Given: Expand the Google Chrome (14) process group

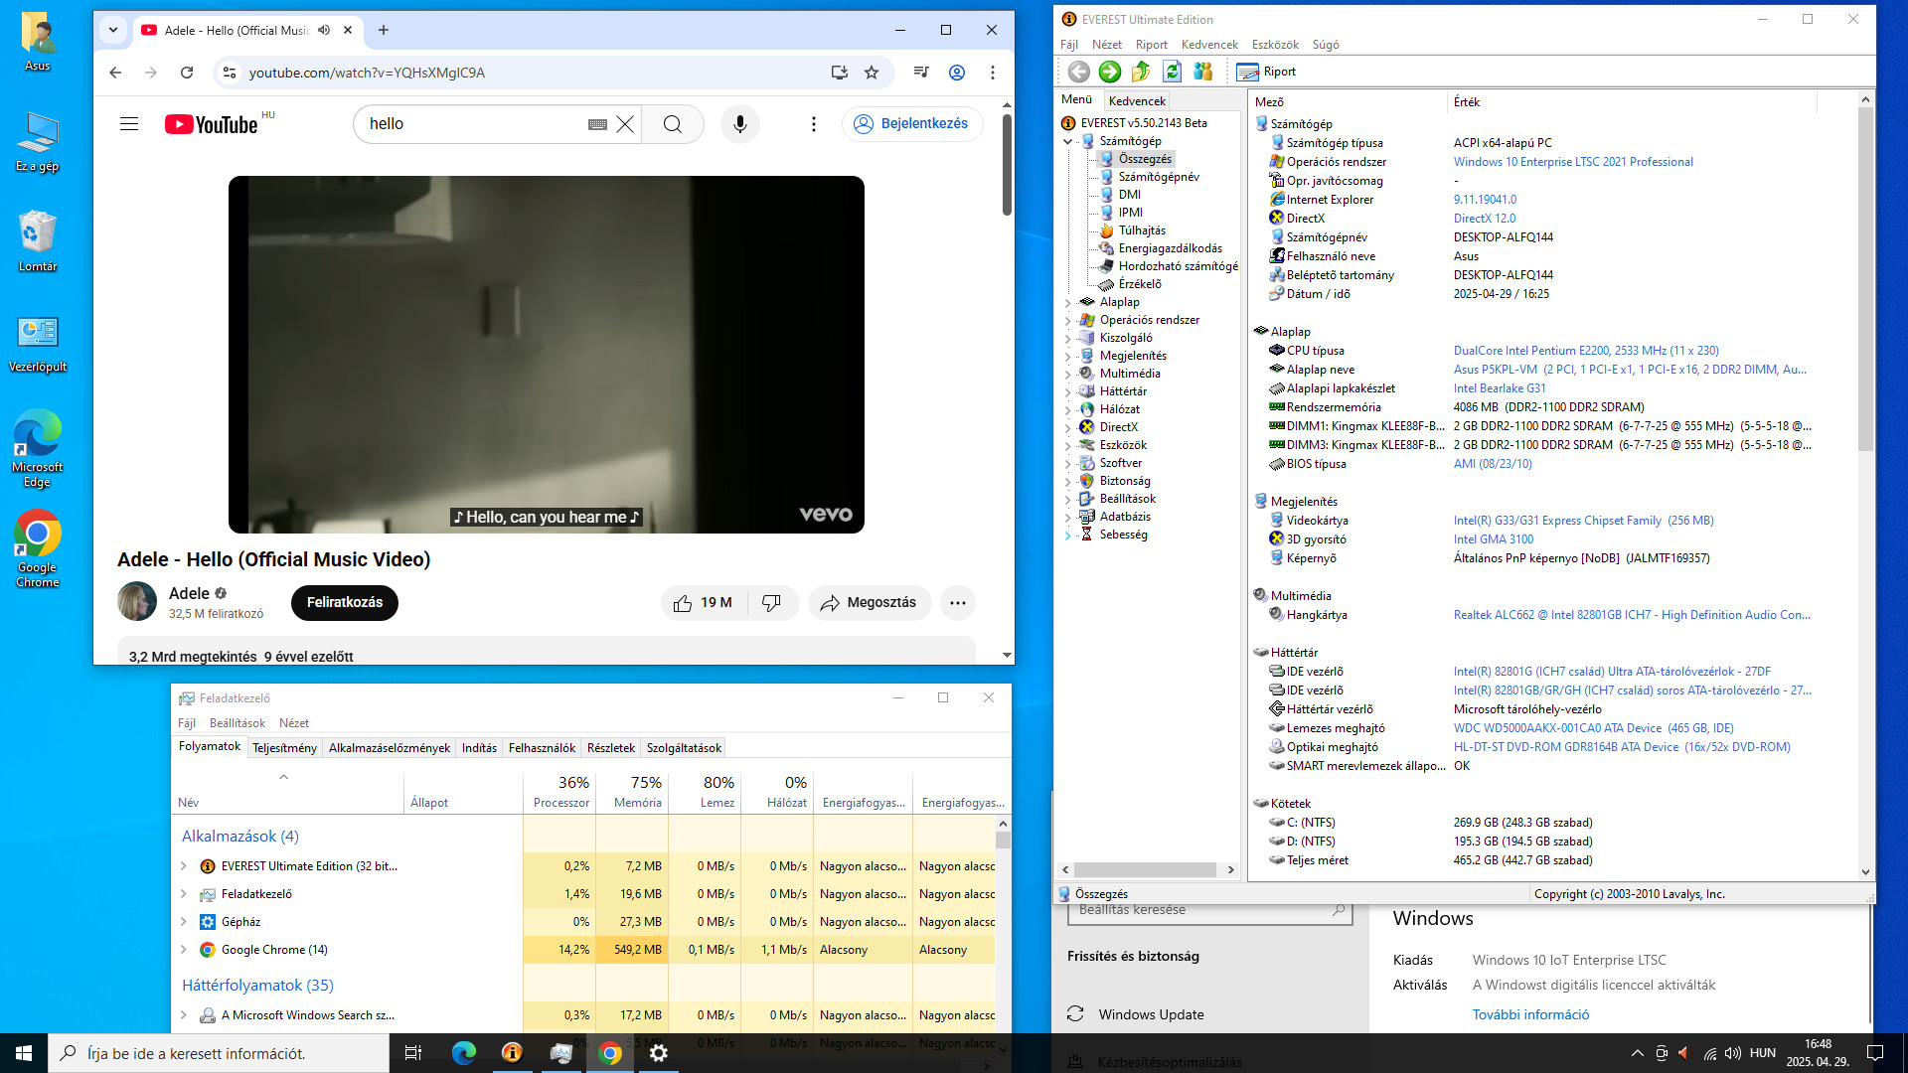Looking at the screenshot, I should [184, 950].
